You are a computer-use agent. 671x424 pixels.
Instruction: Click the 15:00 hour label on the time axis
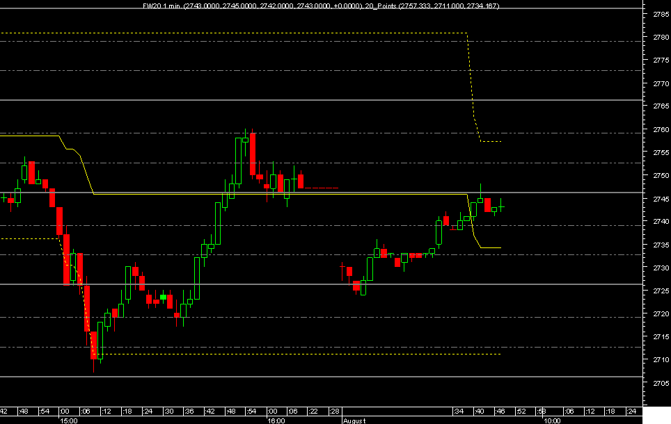(x=69, y=421)
